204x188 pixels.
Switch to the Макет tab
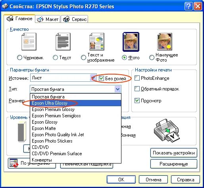48,19
